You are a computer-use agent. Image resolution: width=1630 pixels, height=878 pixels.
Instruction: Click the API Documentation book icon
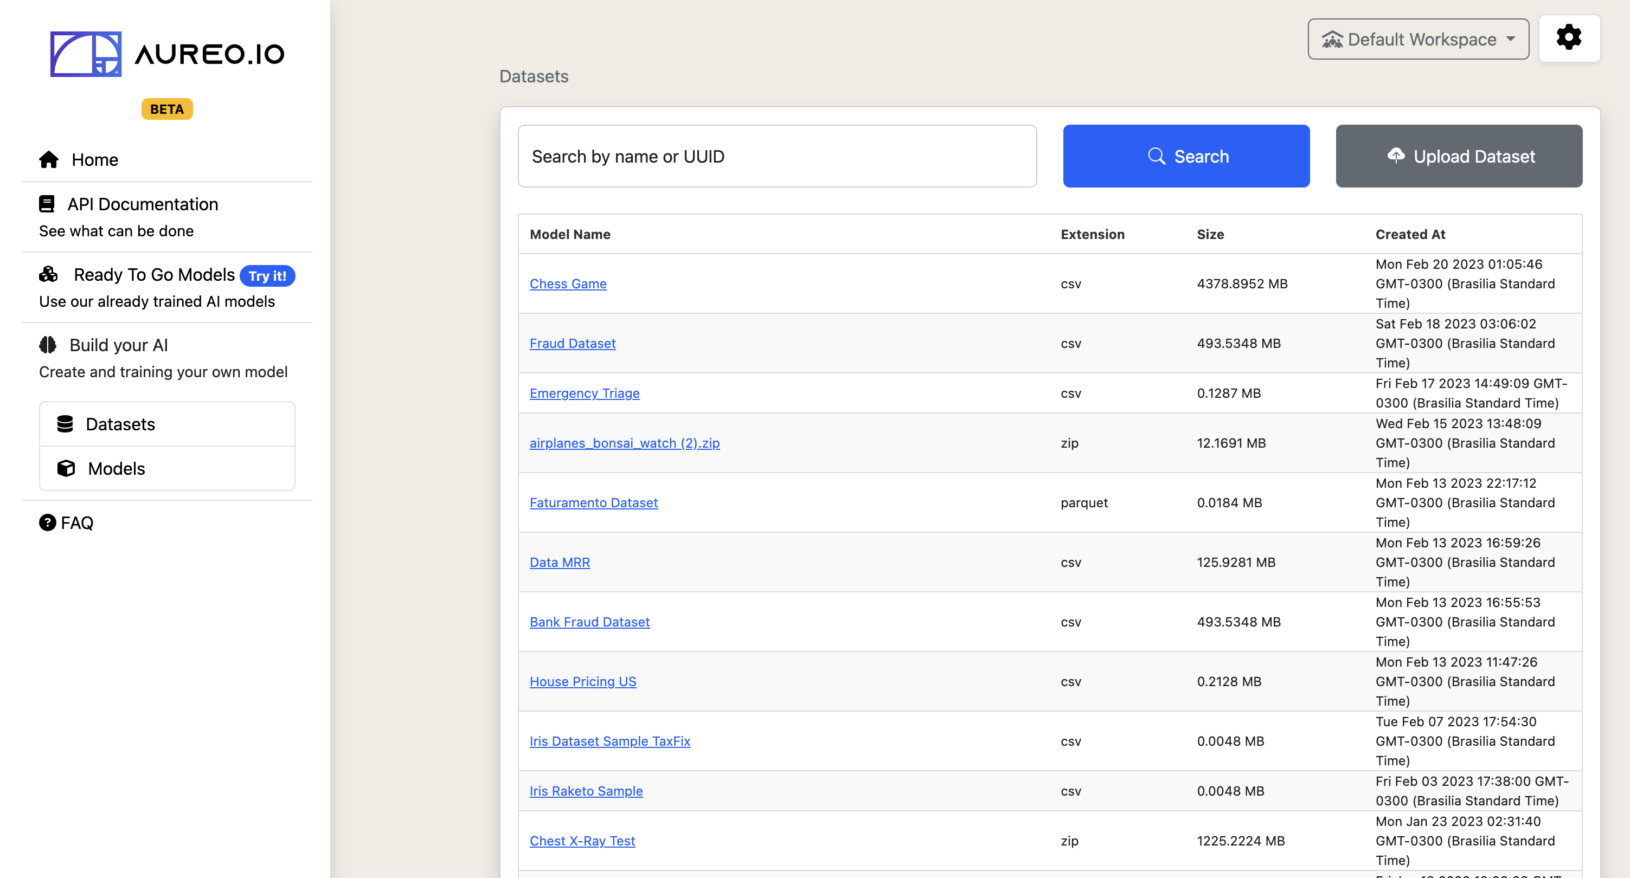click(46, 204)
